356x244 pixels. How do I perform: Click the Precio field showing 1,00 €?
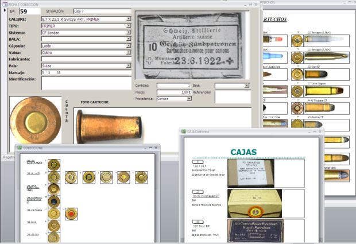click(x=173, y=92)
